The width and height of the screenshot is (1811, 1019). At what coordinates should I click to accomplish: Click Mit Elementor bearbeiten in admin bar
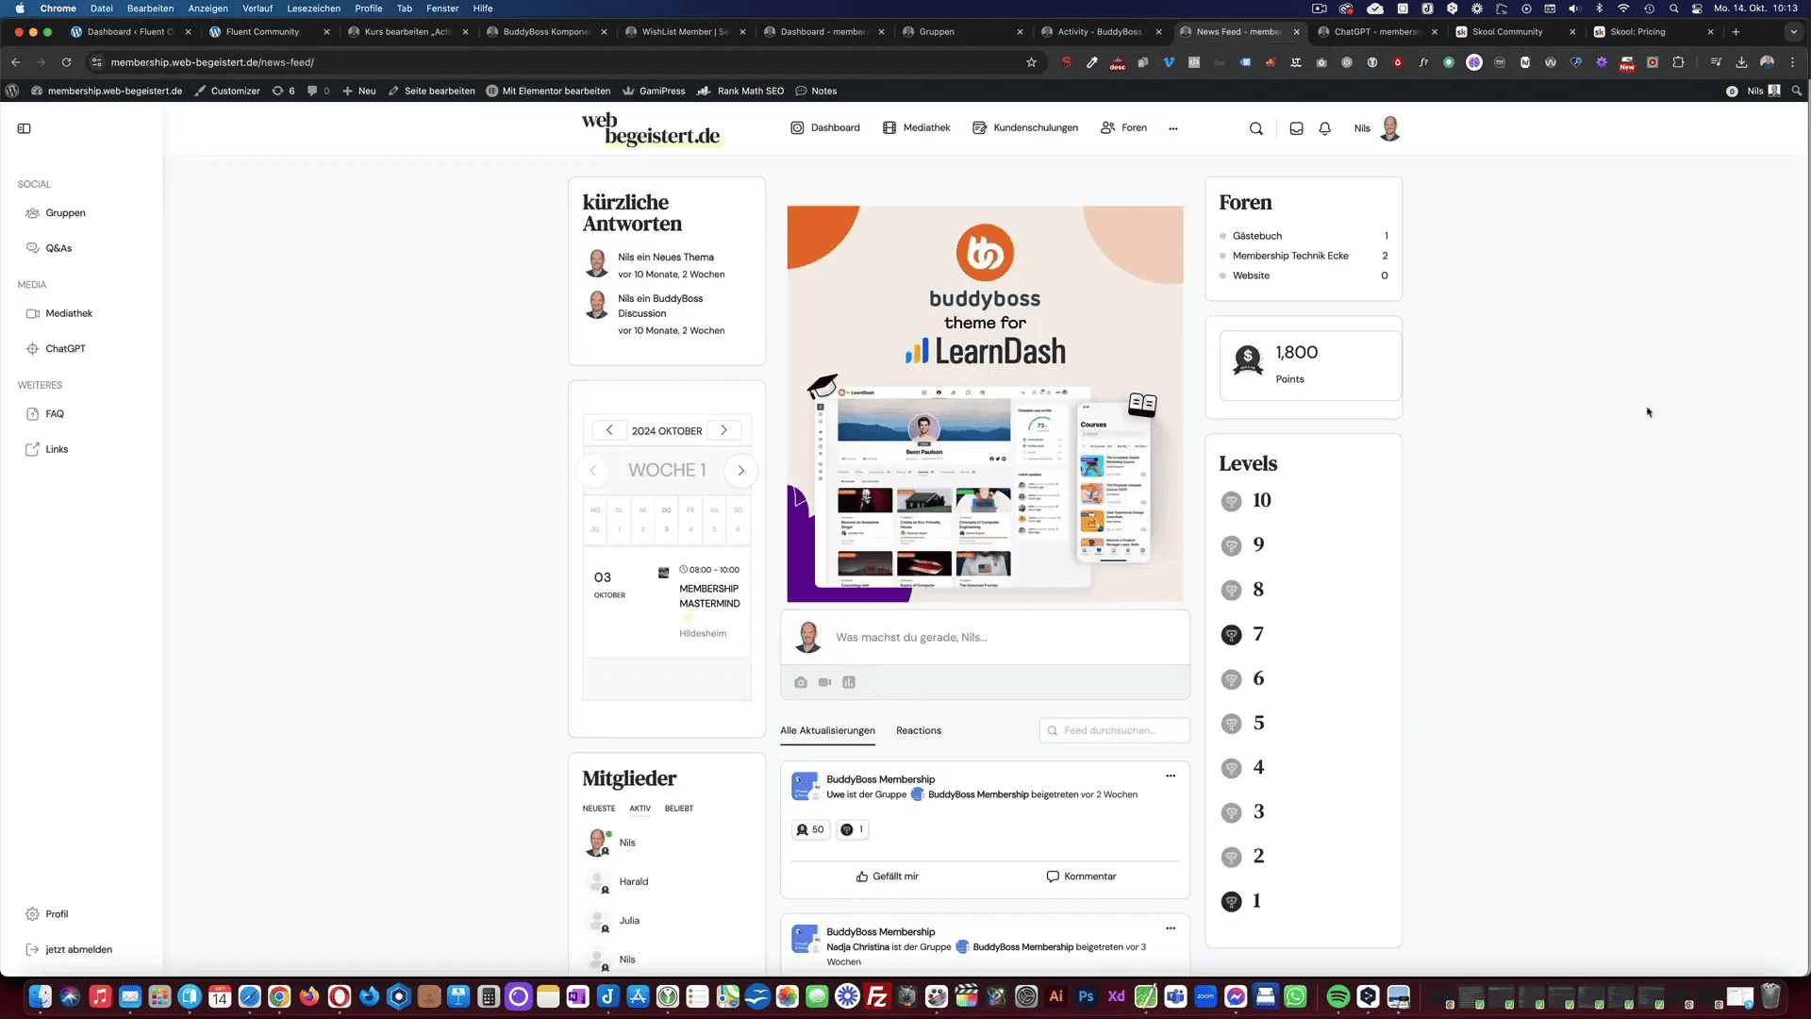[548, 91]
